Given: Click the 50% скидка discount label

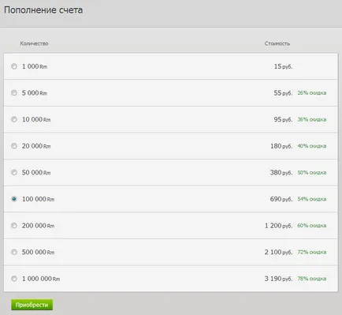Looking at the screenshot, I should coord(312,173).
